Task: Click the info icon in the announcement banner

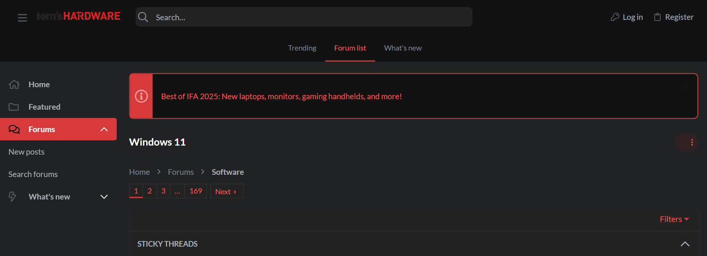Action: (x=141, y=96)
